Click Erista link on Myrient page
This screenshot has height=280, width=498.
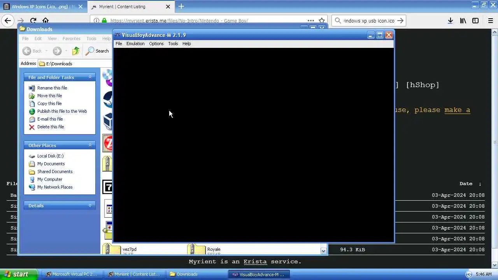[x=255, y=261]
